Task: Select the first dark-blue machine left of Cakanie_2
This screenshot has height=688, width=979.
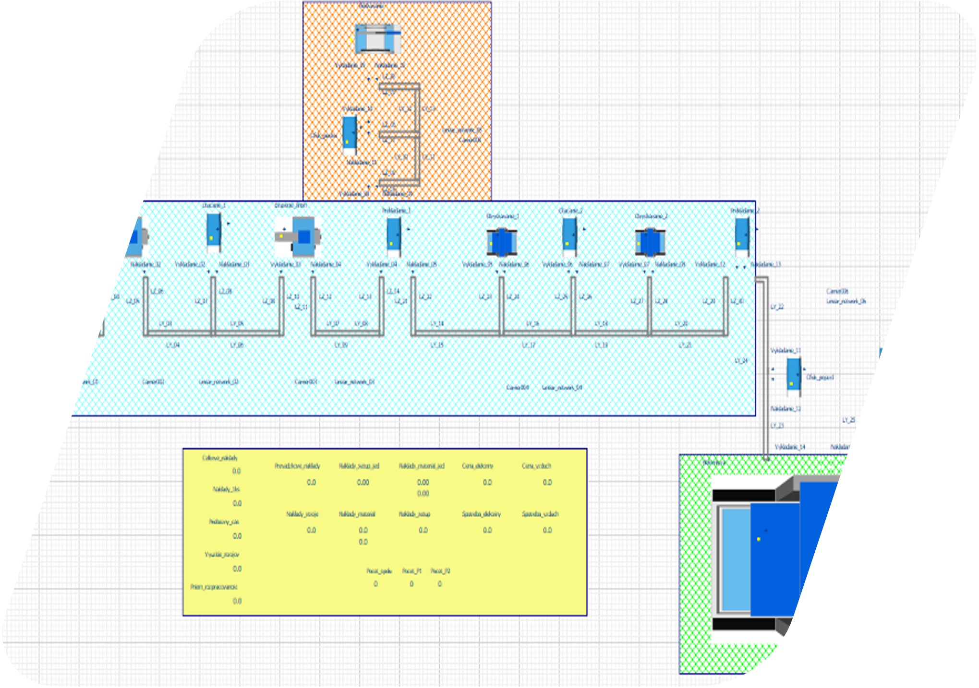Action: click(x=502, y=241)
